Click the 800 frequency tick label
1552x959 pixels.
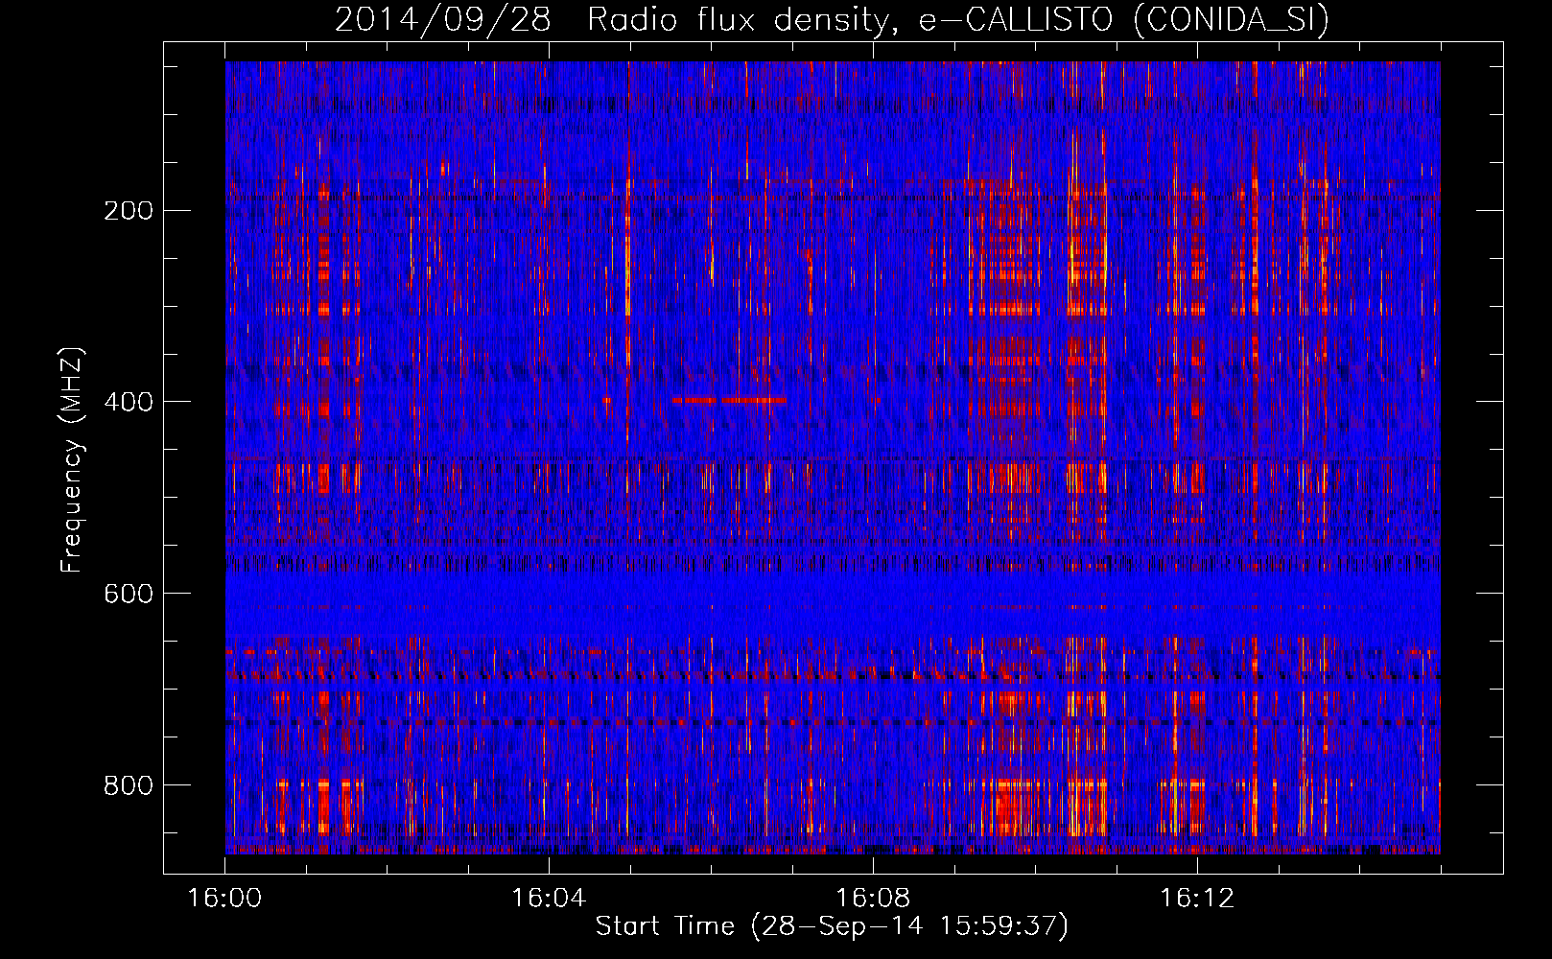pos(129,785)
